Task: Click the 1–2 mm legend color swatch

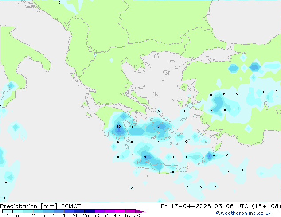Action: click(x=28, y=211)
